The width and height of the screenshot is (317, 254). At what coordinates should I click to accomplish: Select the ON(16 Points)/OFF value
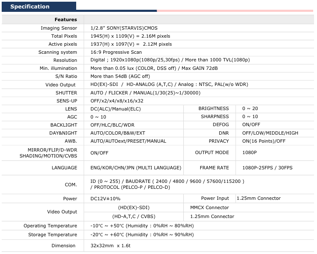pyautogui.click(x=264, y=141)
